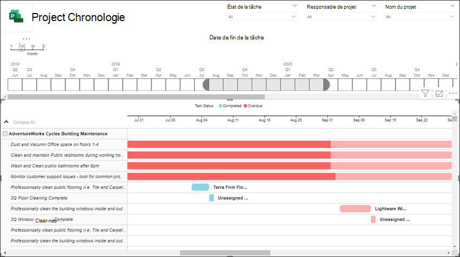Click the Aug 04 date axis label
The width and height of the screenshot is (460, 257).
click(x=201, y=120)
